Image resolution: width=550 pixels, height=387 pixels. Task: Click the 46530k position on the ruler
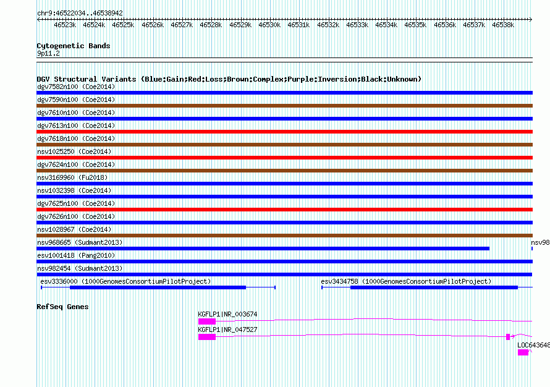click(x=269, y=25)
